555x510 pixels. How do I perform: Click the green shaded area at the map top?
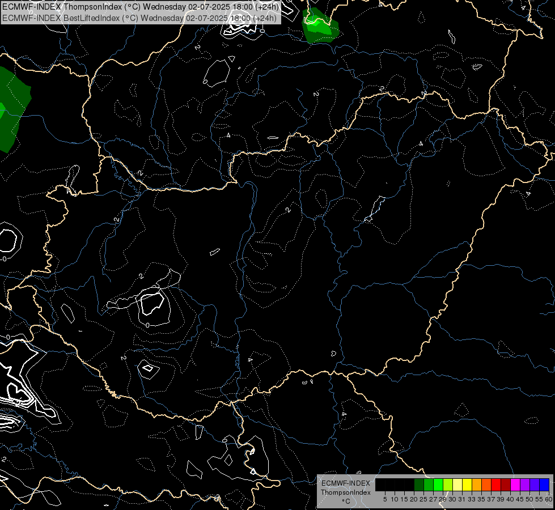click(x=320, y=27)
